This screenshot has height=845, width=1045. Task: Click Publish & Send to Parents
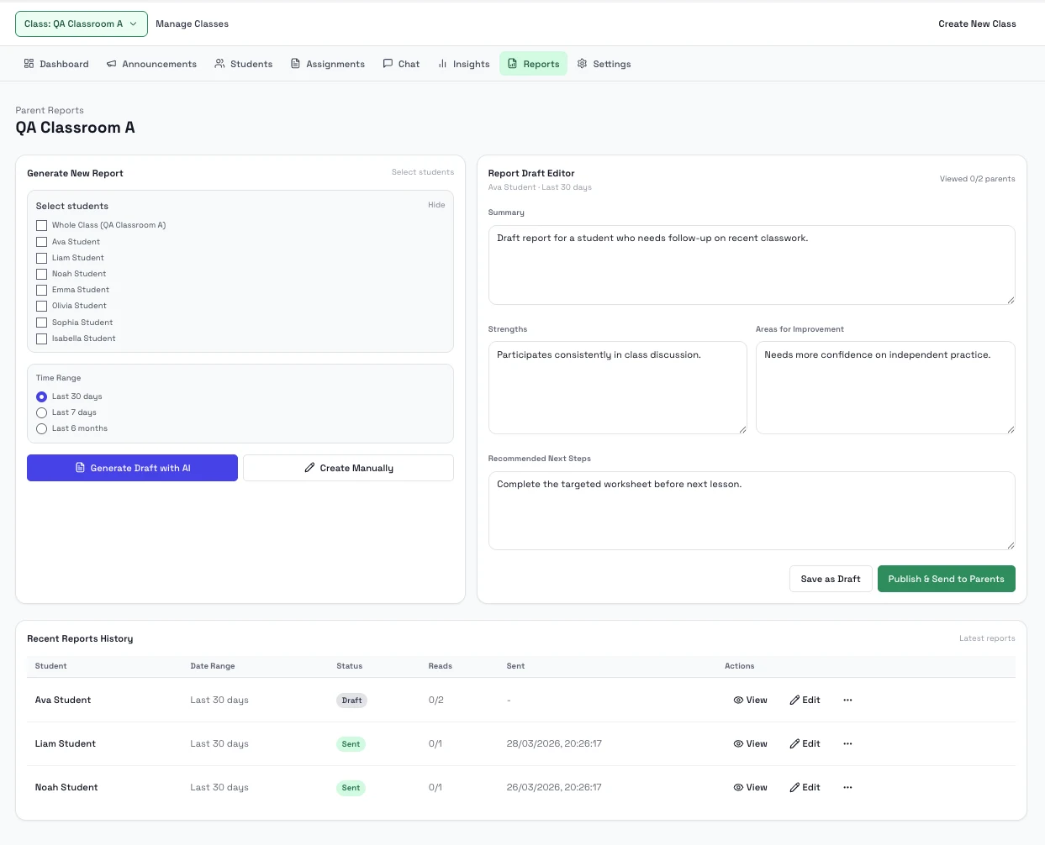946,579
